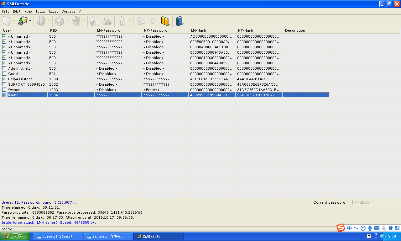The image size is (401, 241).
Task: Open the blue help book icon
Action: [180, 21]
